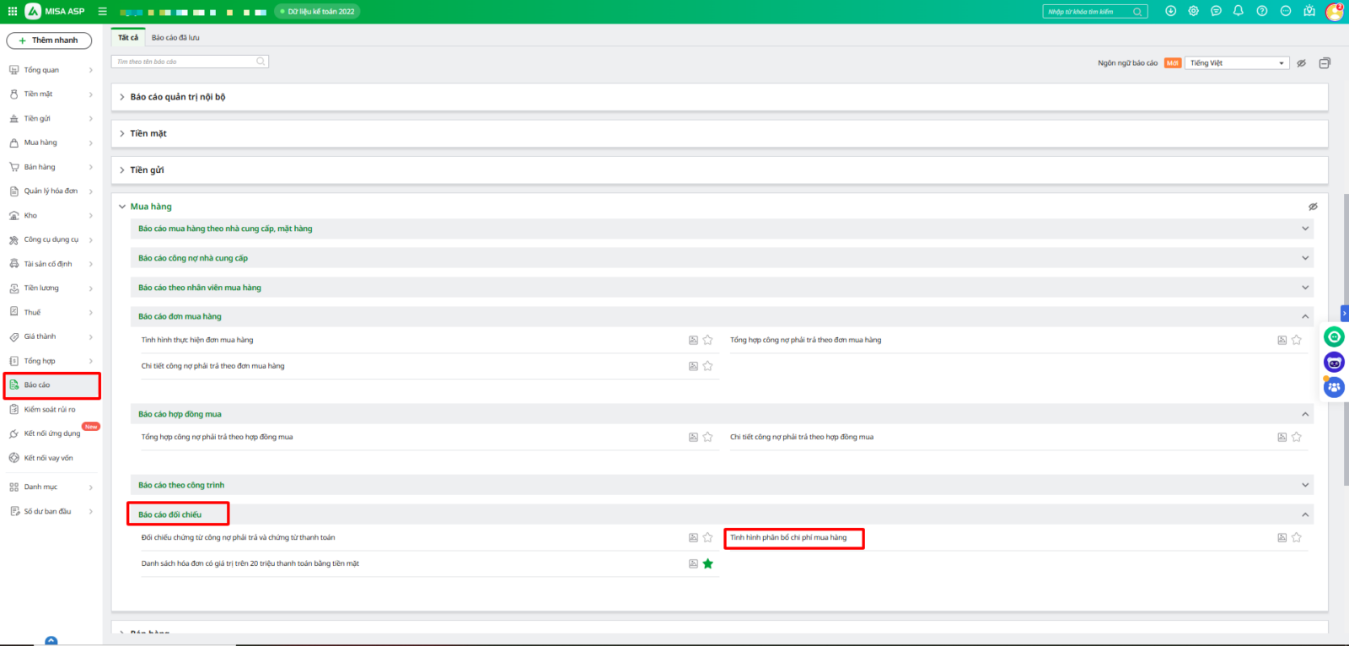Unfavorite the green star for Danh sách hóa đơn report
This screenshot has height=646, width=1349.
707,564
